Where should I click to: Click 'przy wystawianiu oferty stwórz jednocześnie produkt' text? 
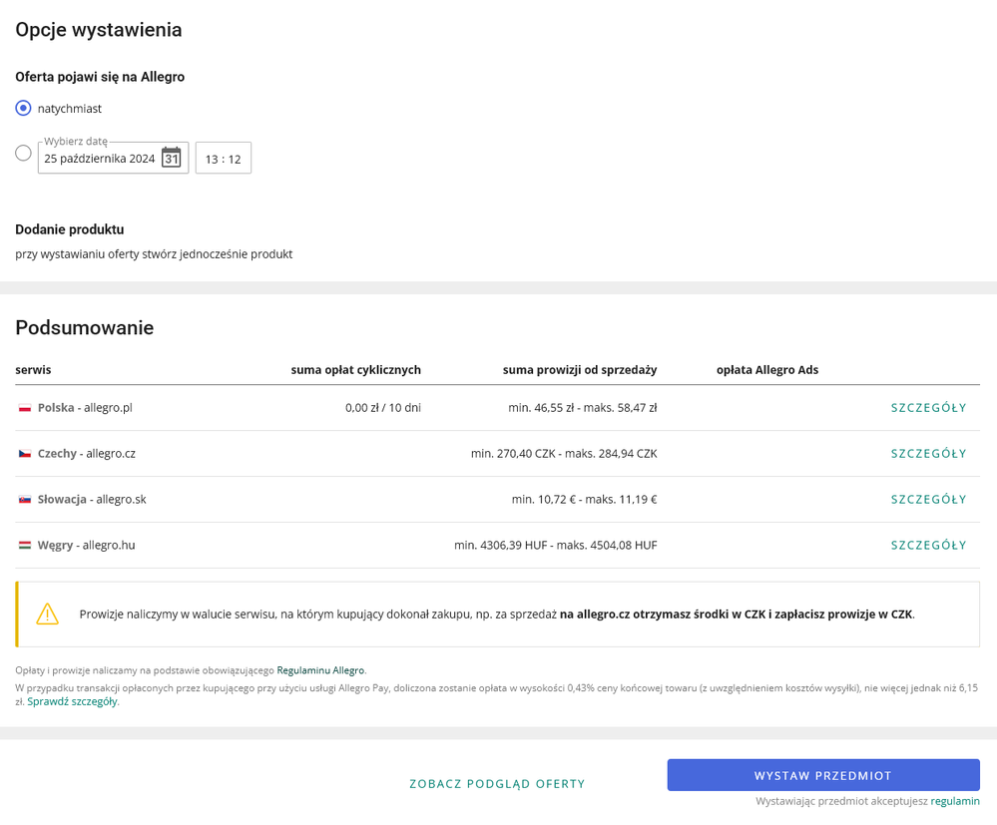click(154, 254)
